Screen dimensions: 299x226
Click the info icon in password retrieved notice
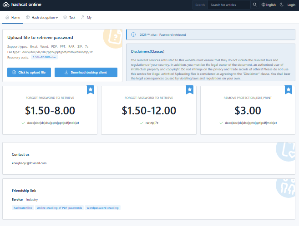pos(133,34)
